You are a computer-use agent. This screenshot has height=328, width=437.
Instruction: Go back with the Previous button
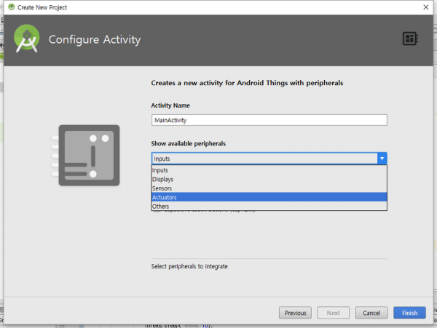(295, 313)
